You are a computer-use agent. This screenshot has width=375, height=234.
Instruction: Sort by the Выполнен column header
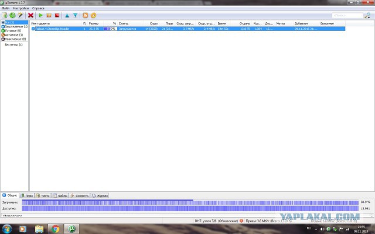click(x=327, y=23)
